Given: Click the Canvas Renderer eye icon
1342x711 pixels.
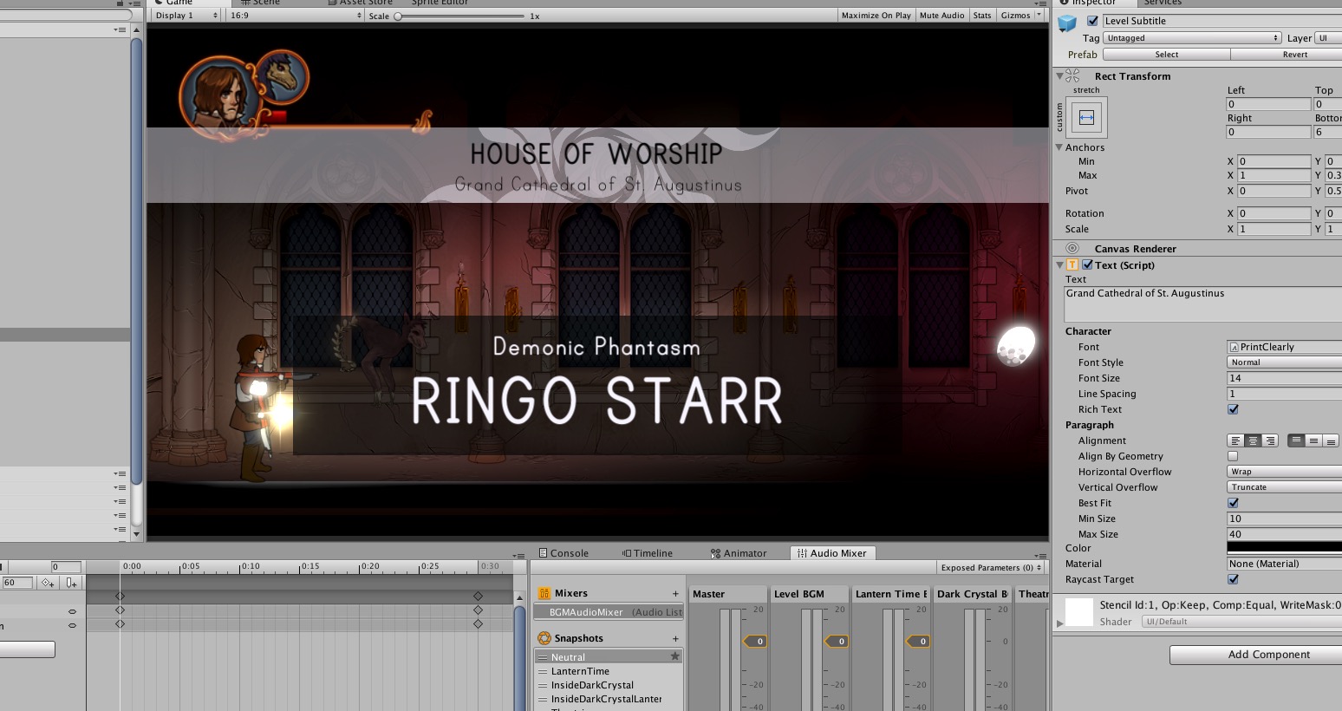Looking at the screenshot, I should pos(1072,248).
